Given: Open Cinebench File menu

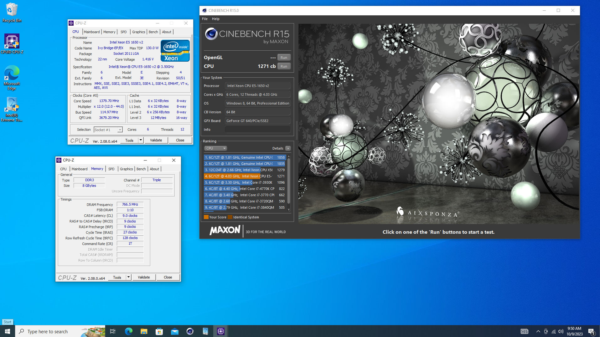Looking at the screenshot, I should click(x=205, y=19).
